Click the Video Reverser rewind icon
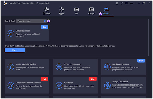Screen dimensions: 153x99 tap(11, 33)
